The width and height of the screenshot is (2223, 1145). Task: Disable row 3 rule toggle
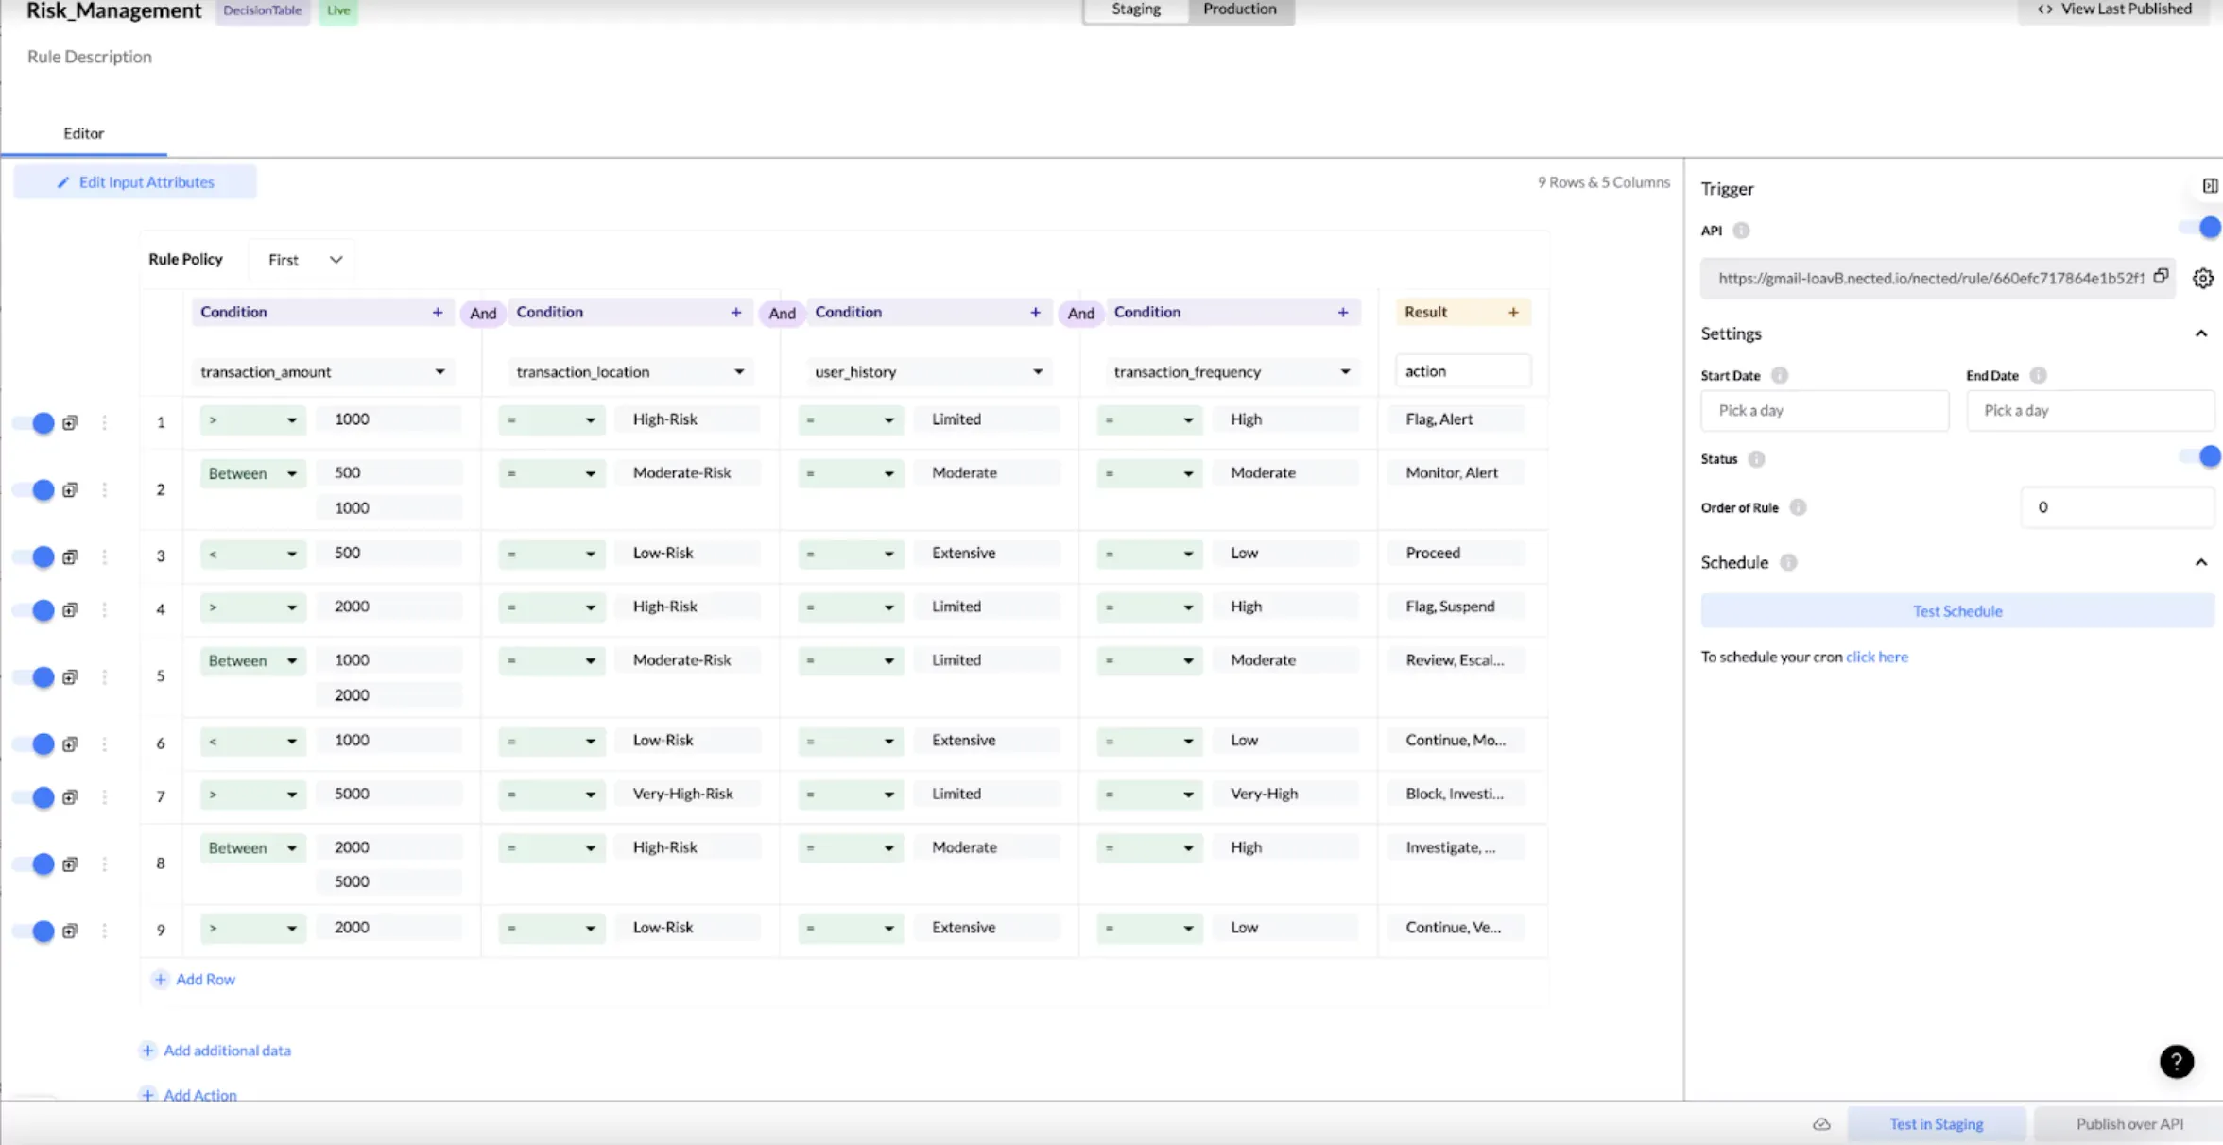point(37,557)
